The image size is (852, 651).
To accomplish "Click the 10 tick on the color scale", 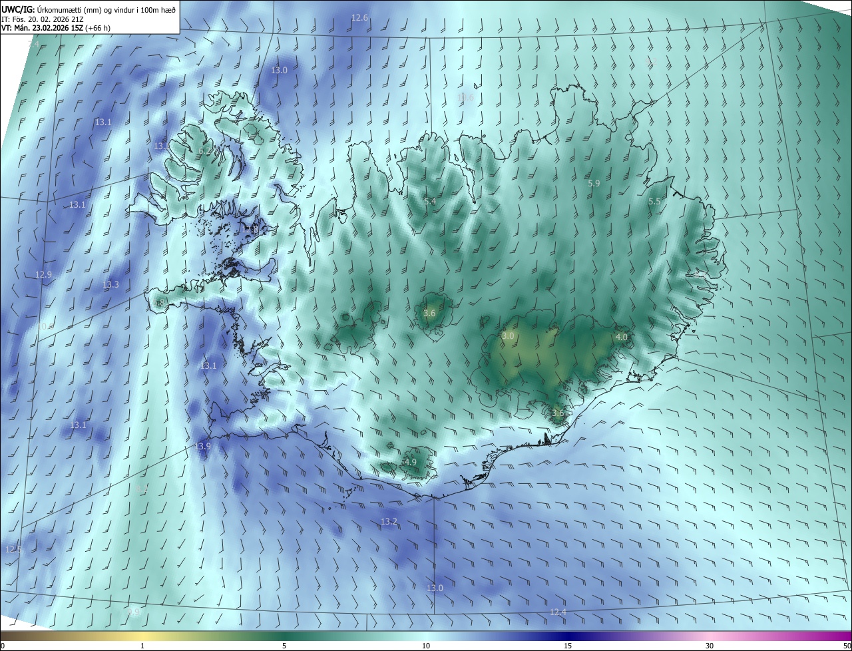I will [426, 646].
